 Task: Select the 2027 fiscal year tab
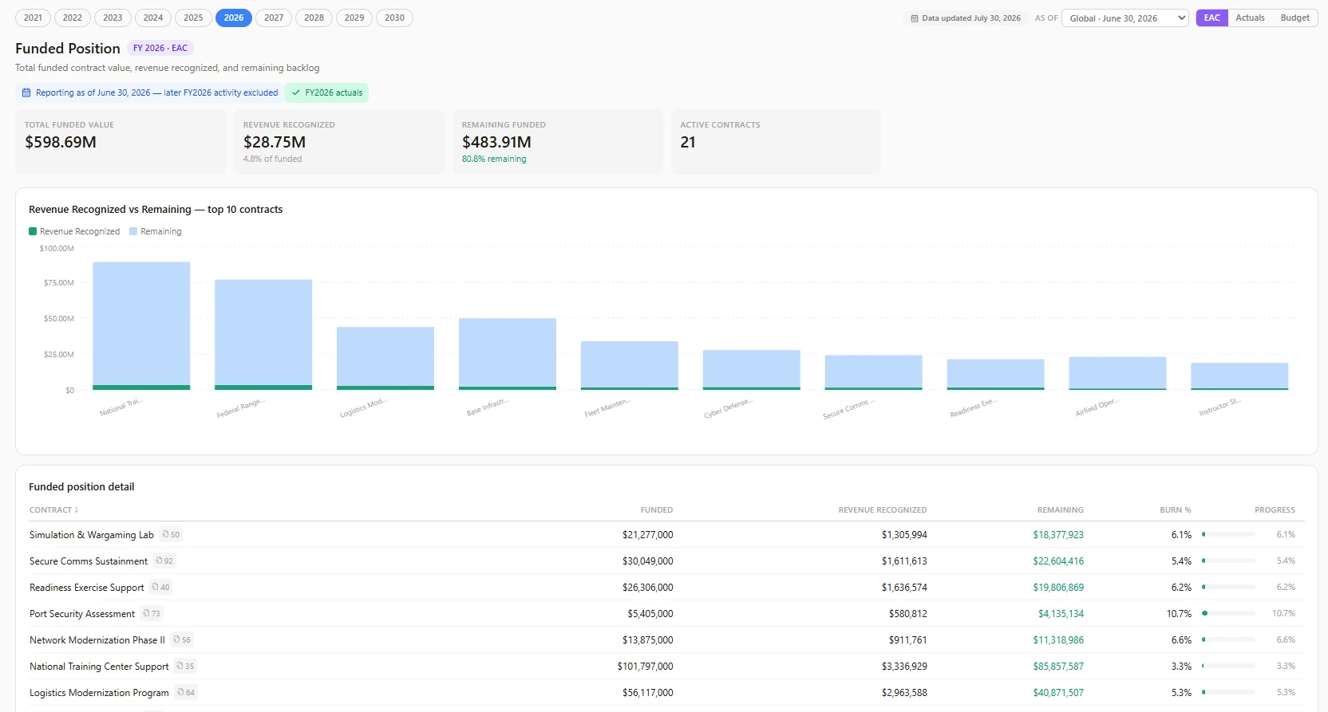[x=274, y=18]
